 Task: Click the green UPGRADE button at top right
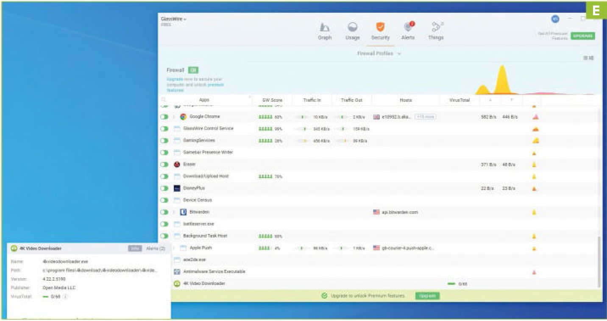click(x=583, y=36)
